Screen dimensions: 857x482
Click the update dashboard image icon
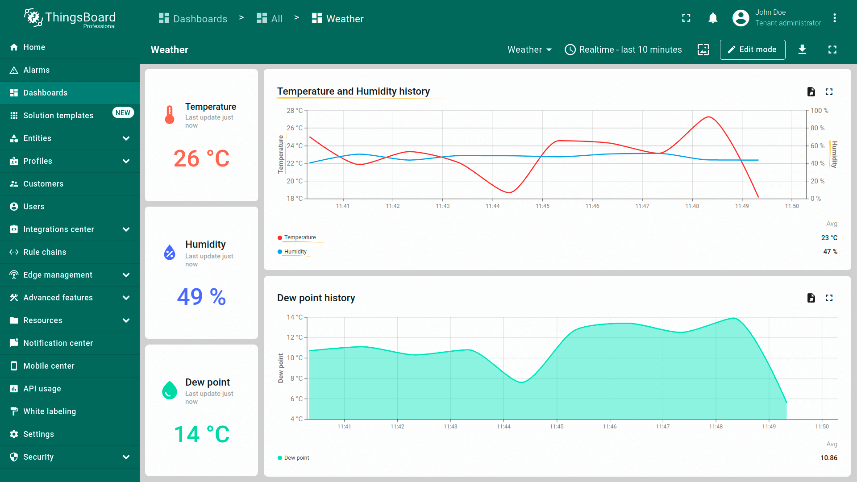(703, 50)
